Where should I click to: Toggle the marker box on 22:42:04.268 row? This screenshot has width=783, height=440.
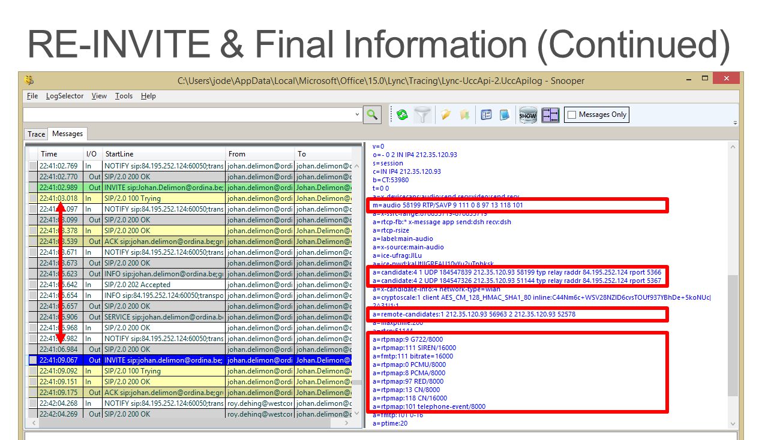[x=33, y=403]
